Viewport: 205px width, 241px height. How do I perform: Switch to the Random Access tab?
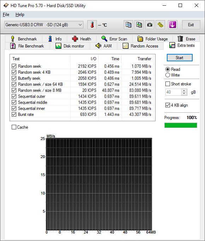click(x=140, y=46)
